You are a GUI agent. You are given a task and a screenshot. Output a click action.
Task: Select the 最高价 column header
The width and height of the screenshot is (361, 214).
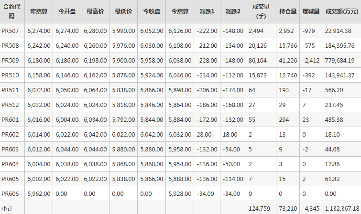click(x=95, y=11)
